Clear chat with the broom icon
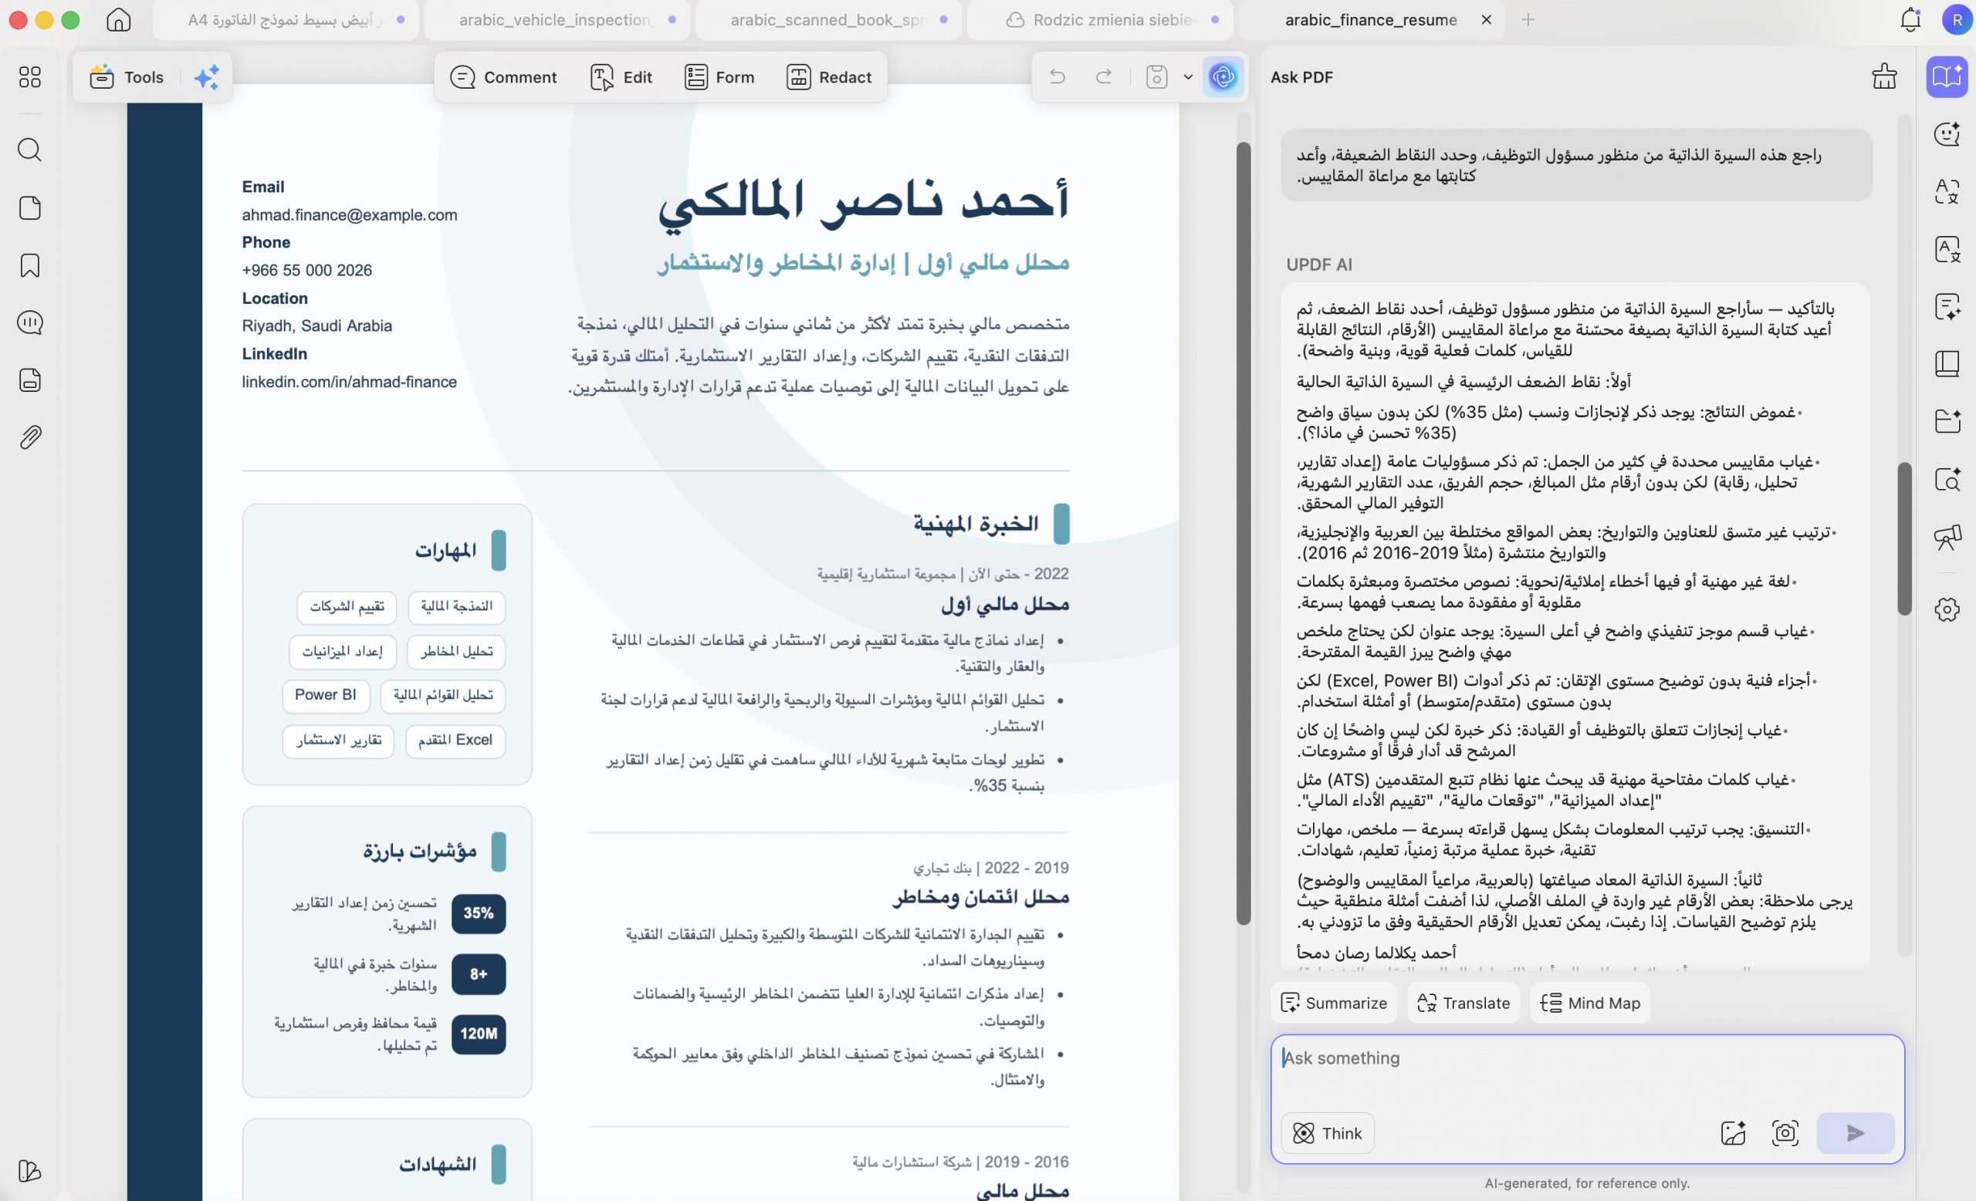Screen dimensions: 1976x1201 pyautogui.click(x=1884, y=77)
